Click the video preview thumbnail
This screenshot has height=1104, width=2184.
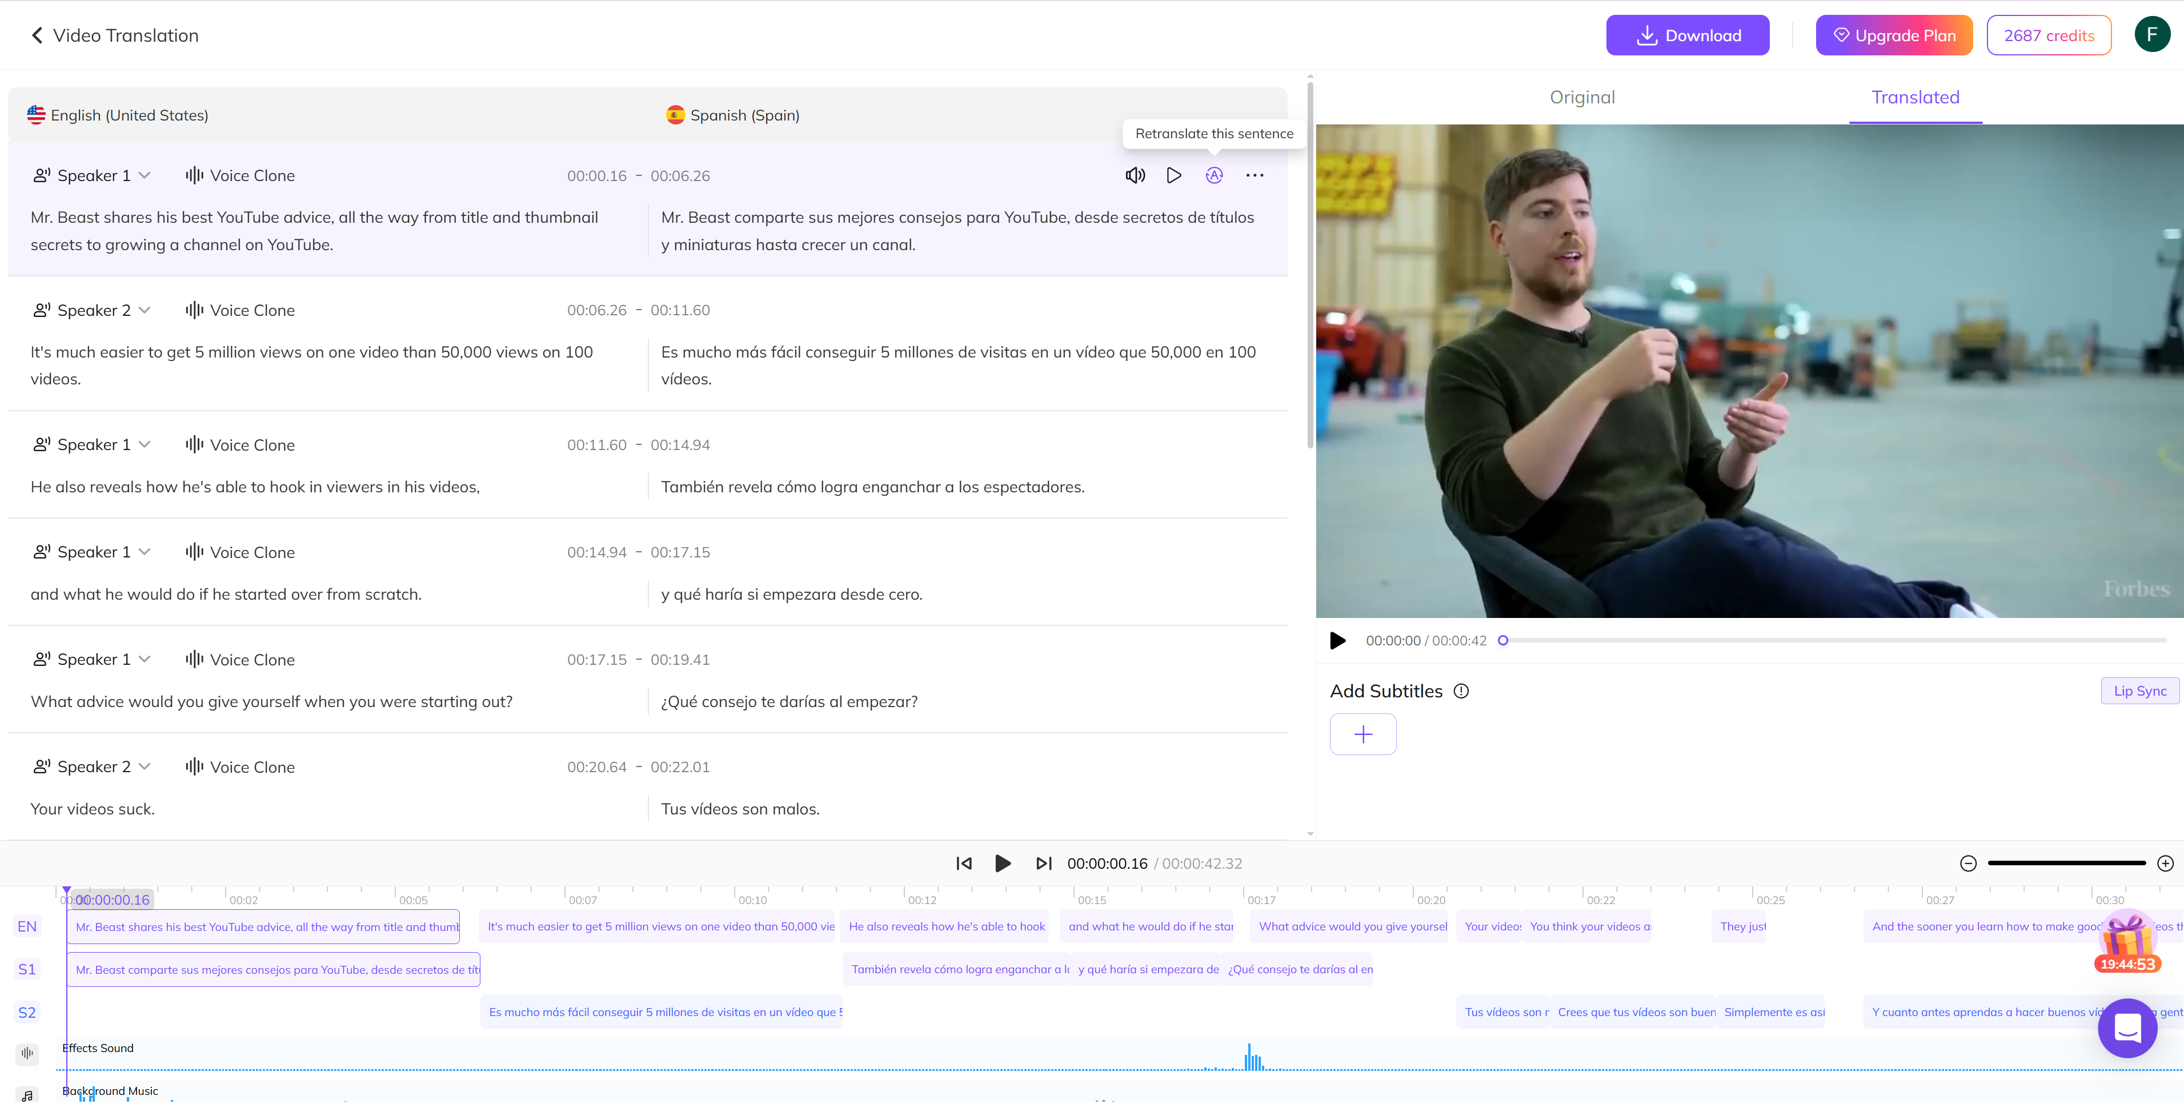1749,371
